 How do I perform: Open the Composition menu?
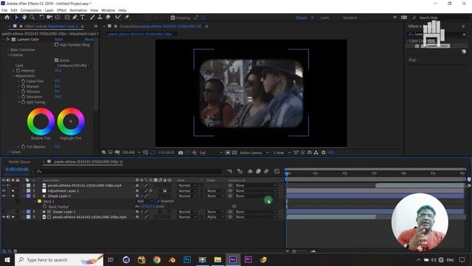point(31,10)
